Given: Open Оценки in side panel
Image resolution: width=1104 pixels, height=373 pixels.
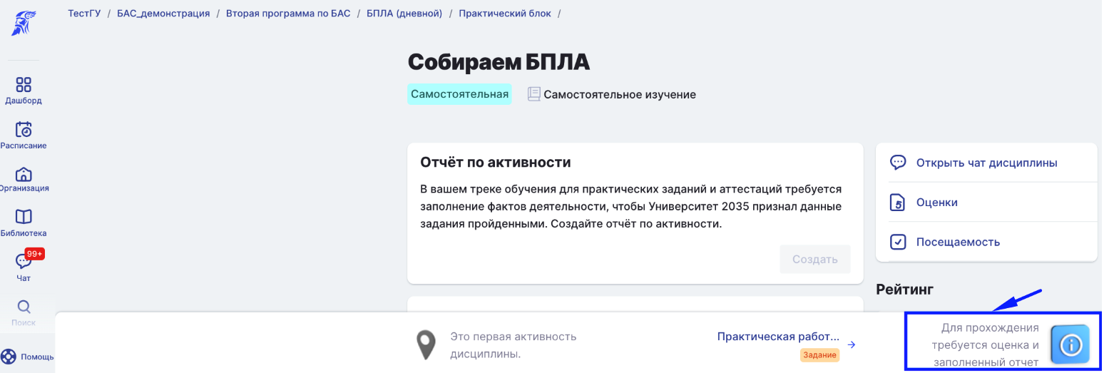Looking at the screenshot, I should pyautogui.click(x=936, y=203).
